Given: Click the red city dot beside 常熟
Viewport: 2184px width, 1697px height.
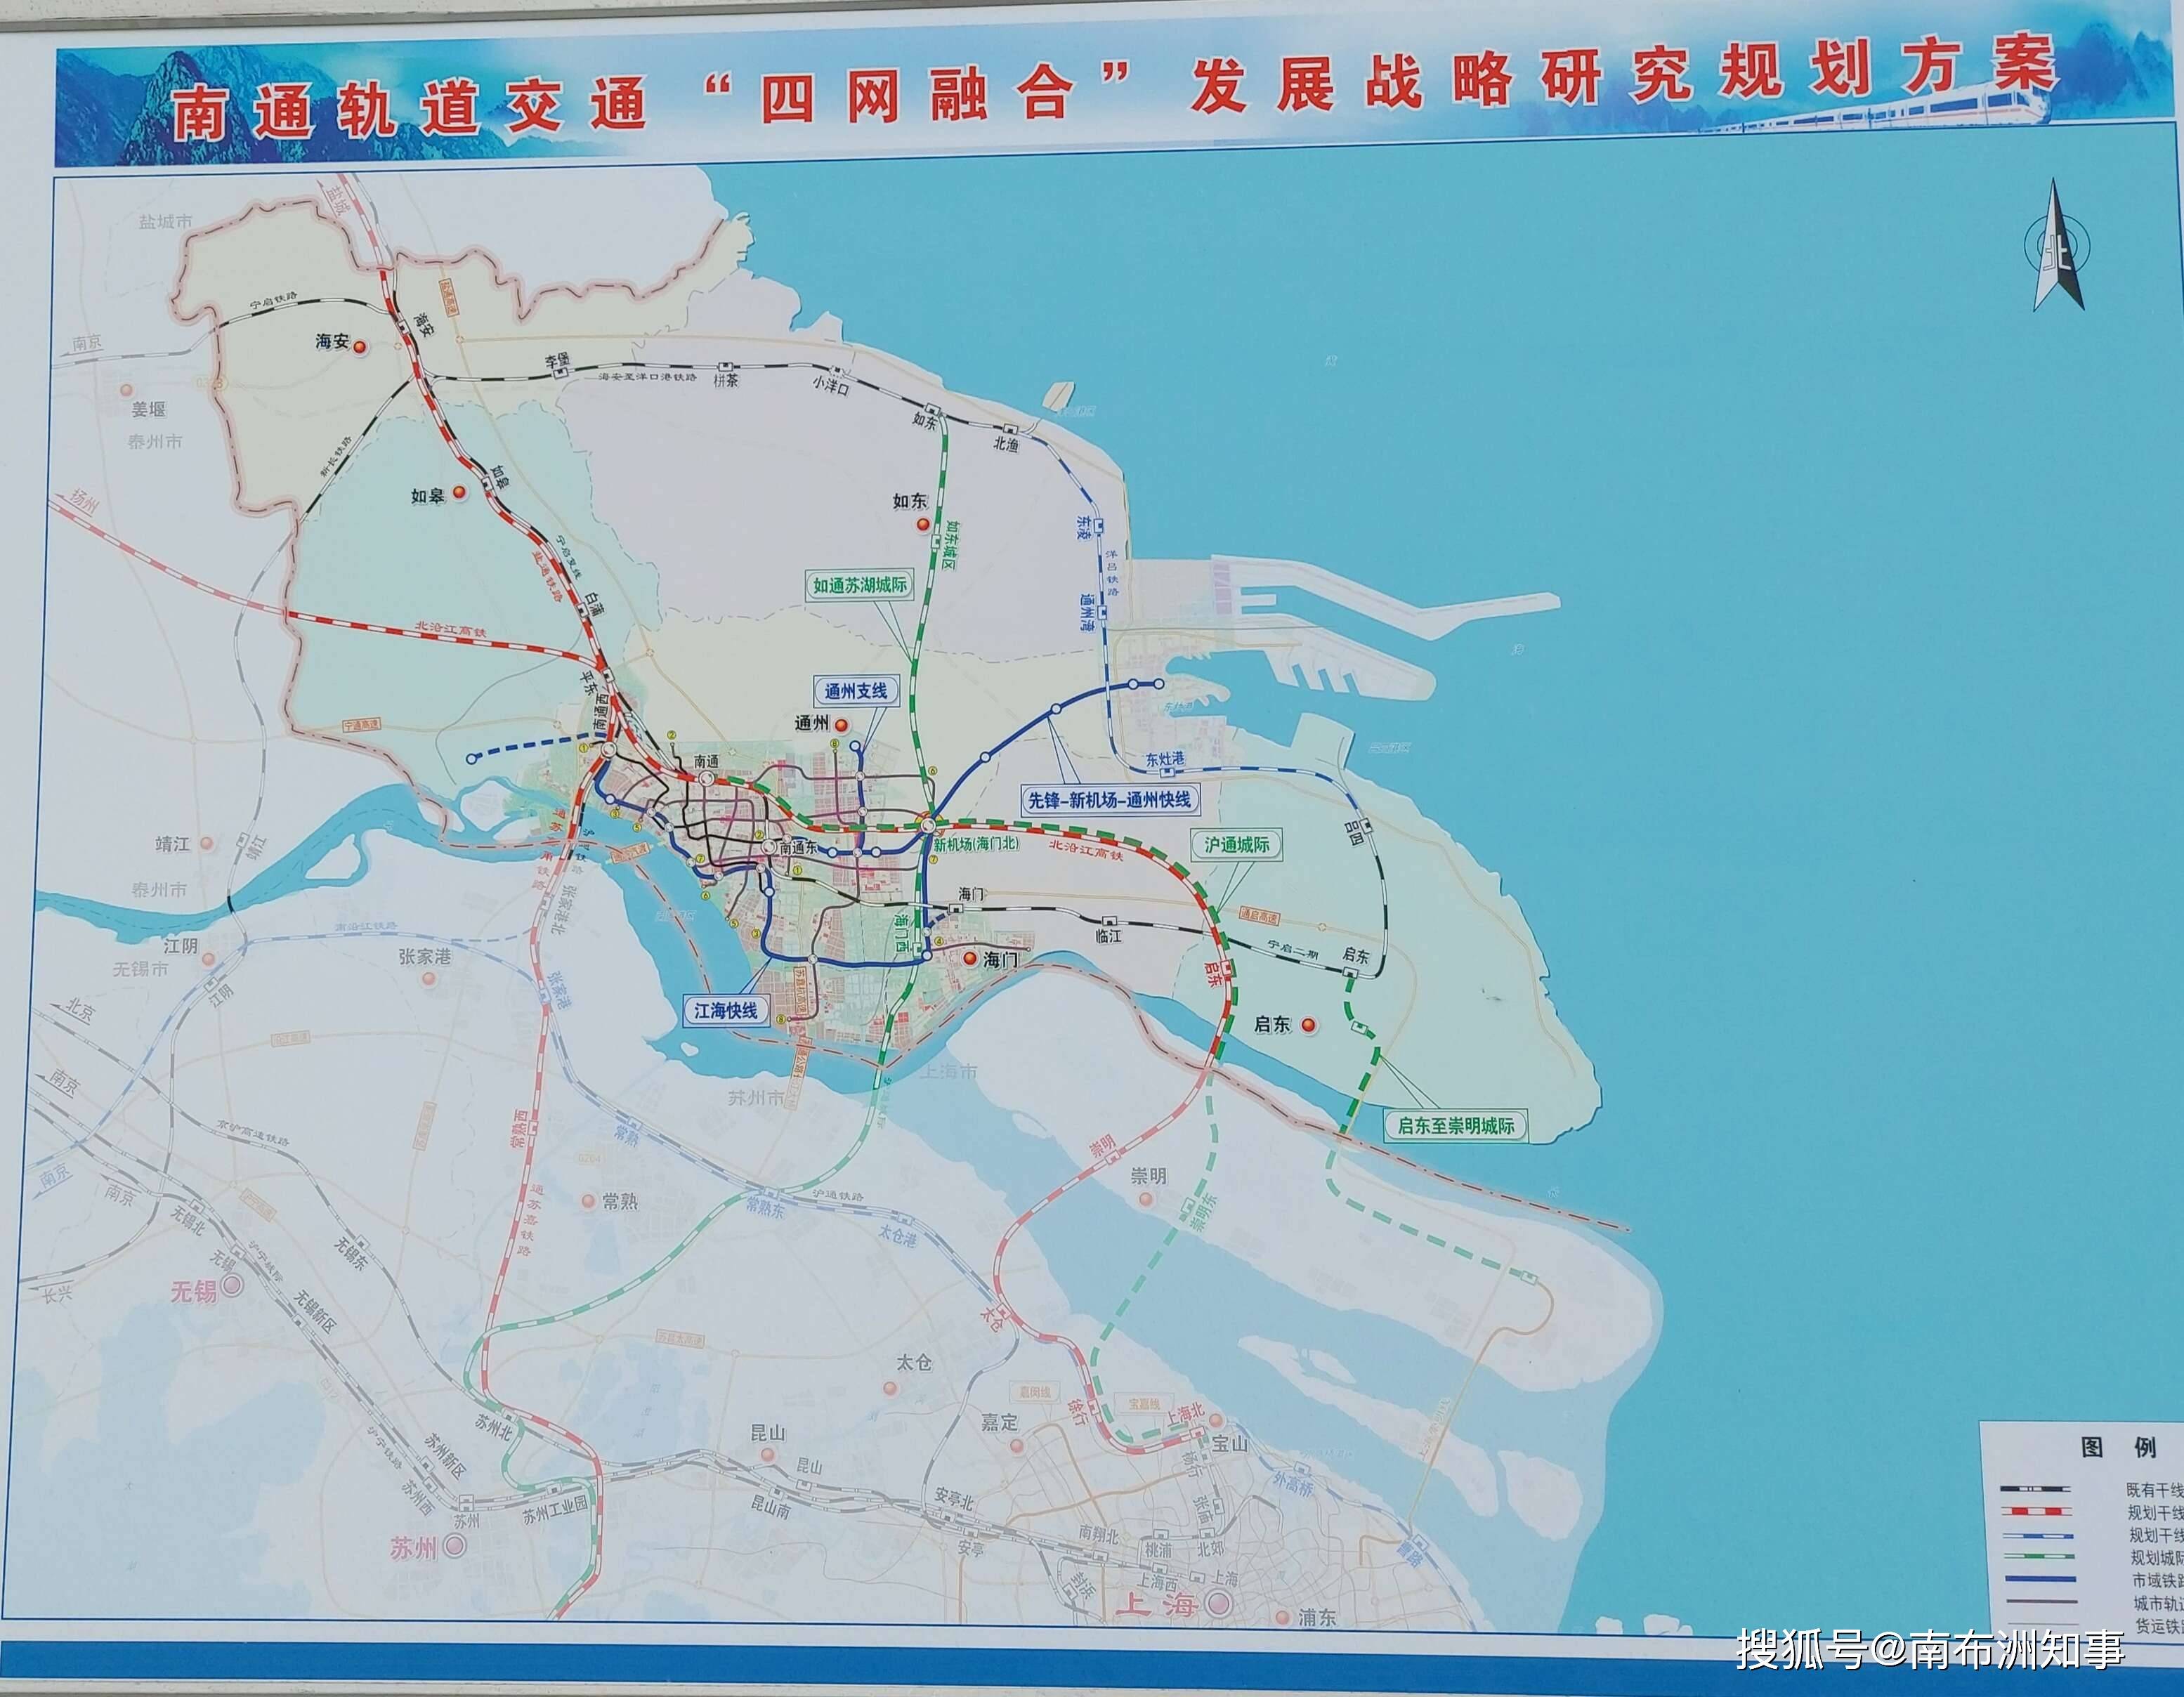Looking at the screenshot, I should tap(589, 1200).
